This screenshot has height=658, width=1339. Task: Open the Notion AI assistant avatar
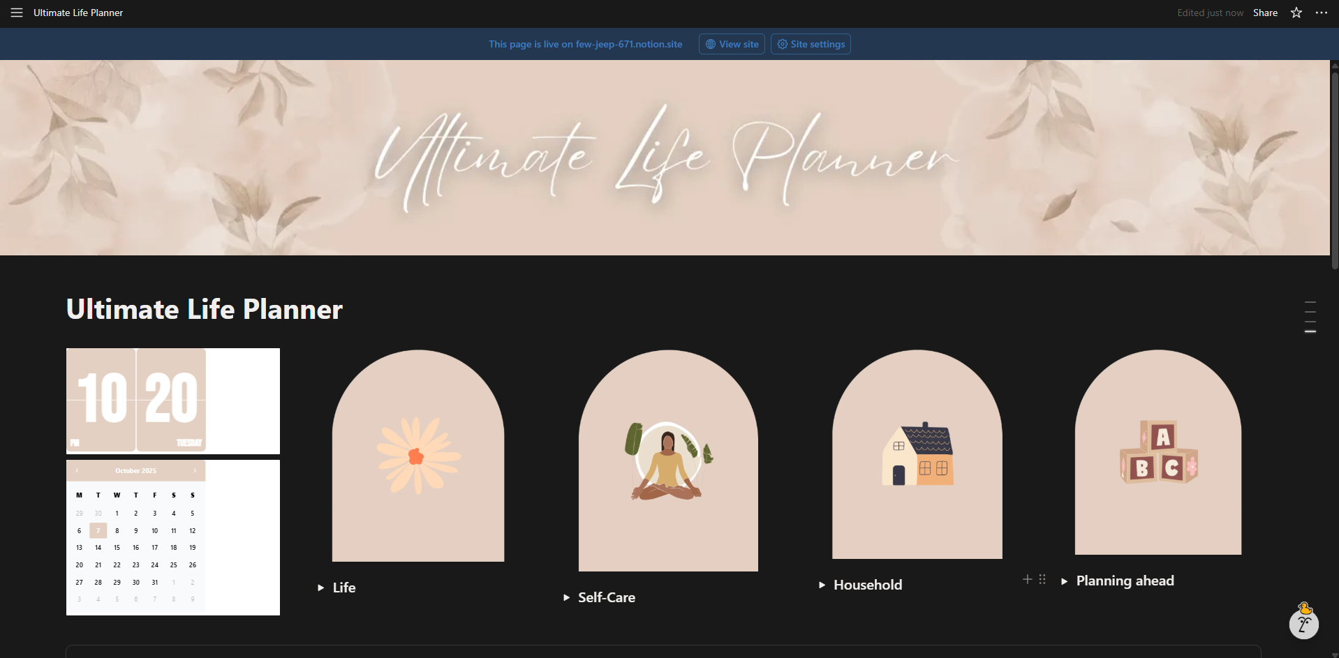(x=1303, y=622)
